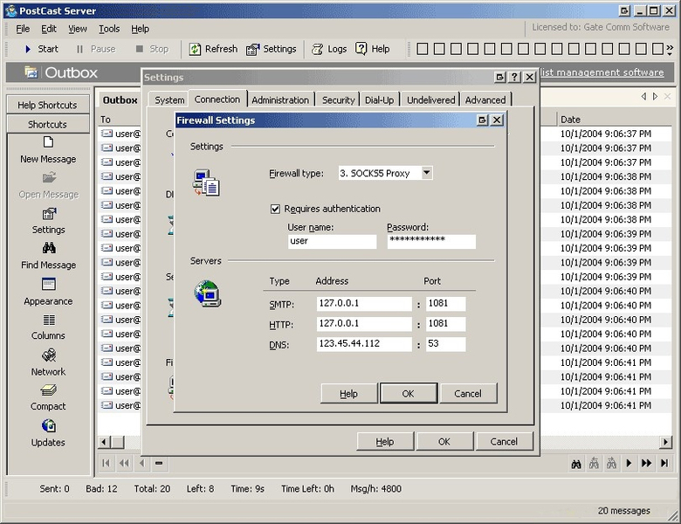Open the Tools menu

109,29
